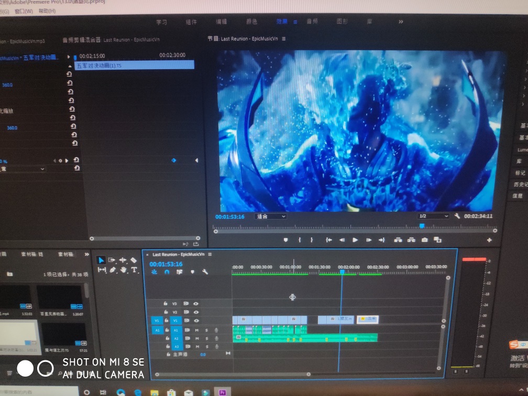Click the Mark Out button
The width and height of the screenshot is (528, 396).
click(x=312, y=240)
